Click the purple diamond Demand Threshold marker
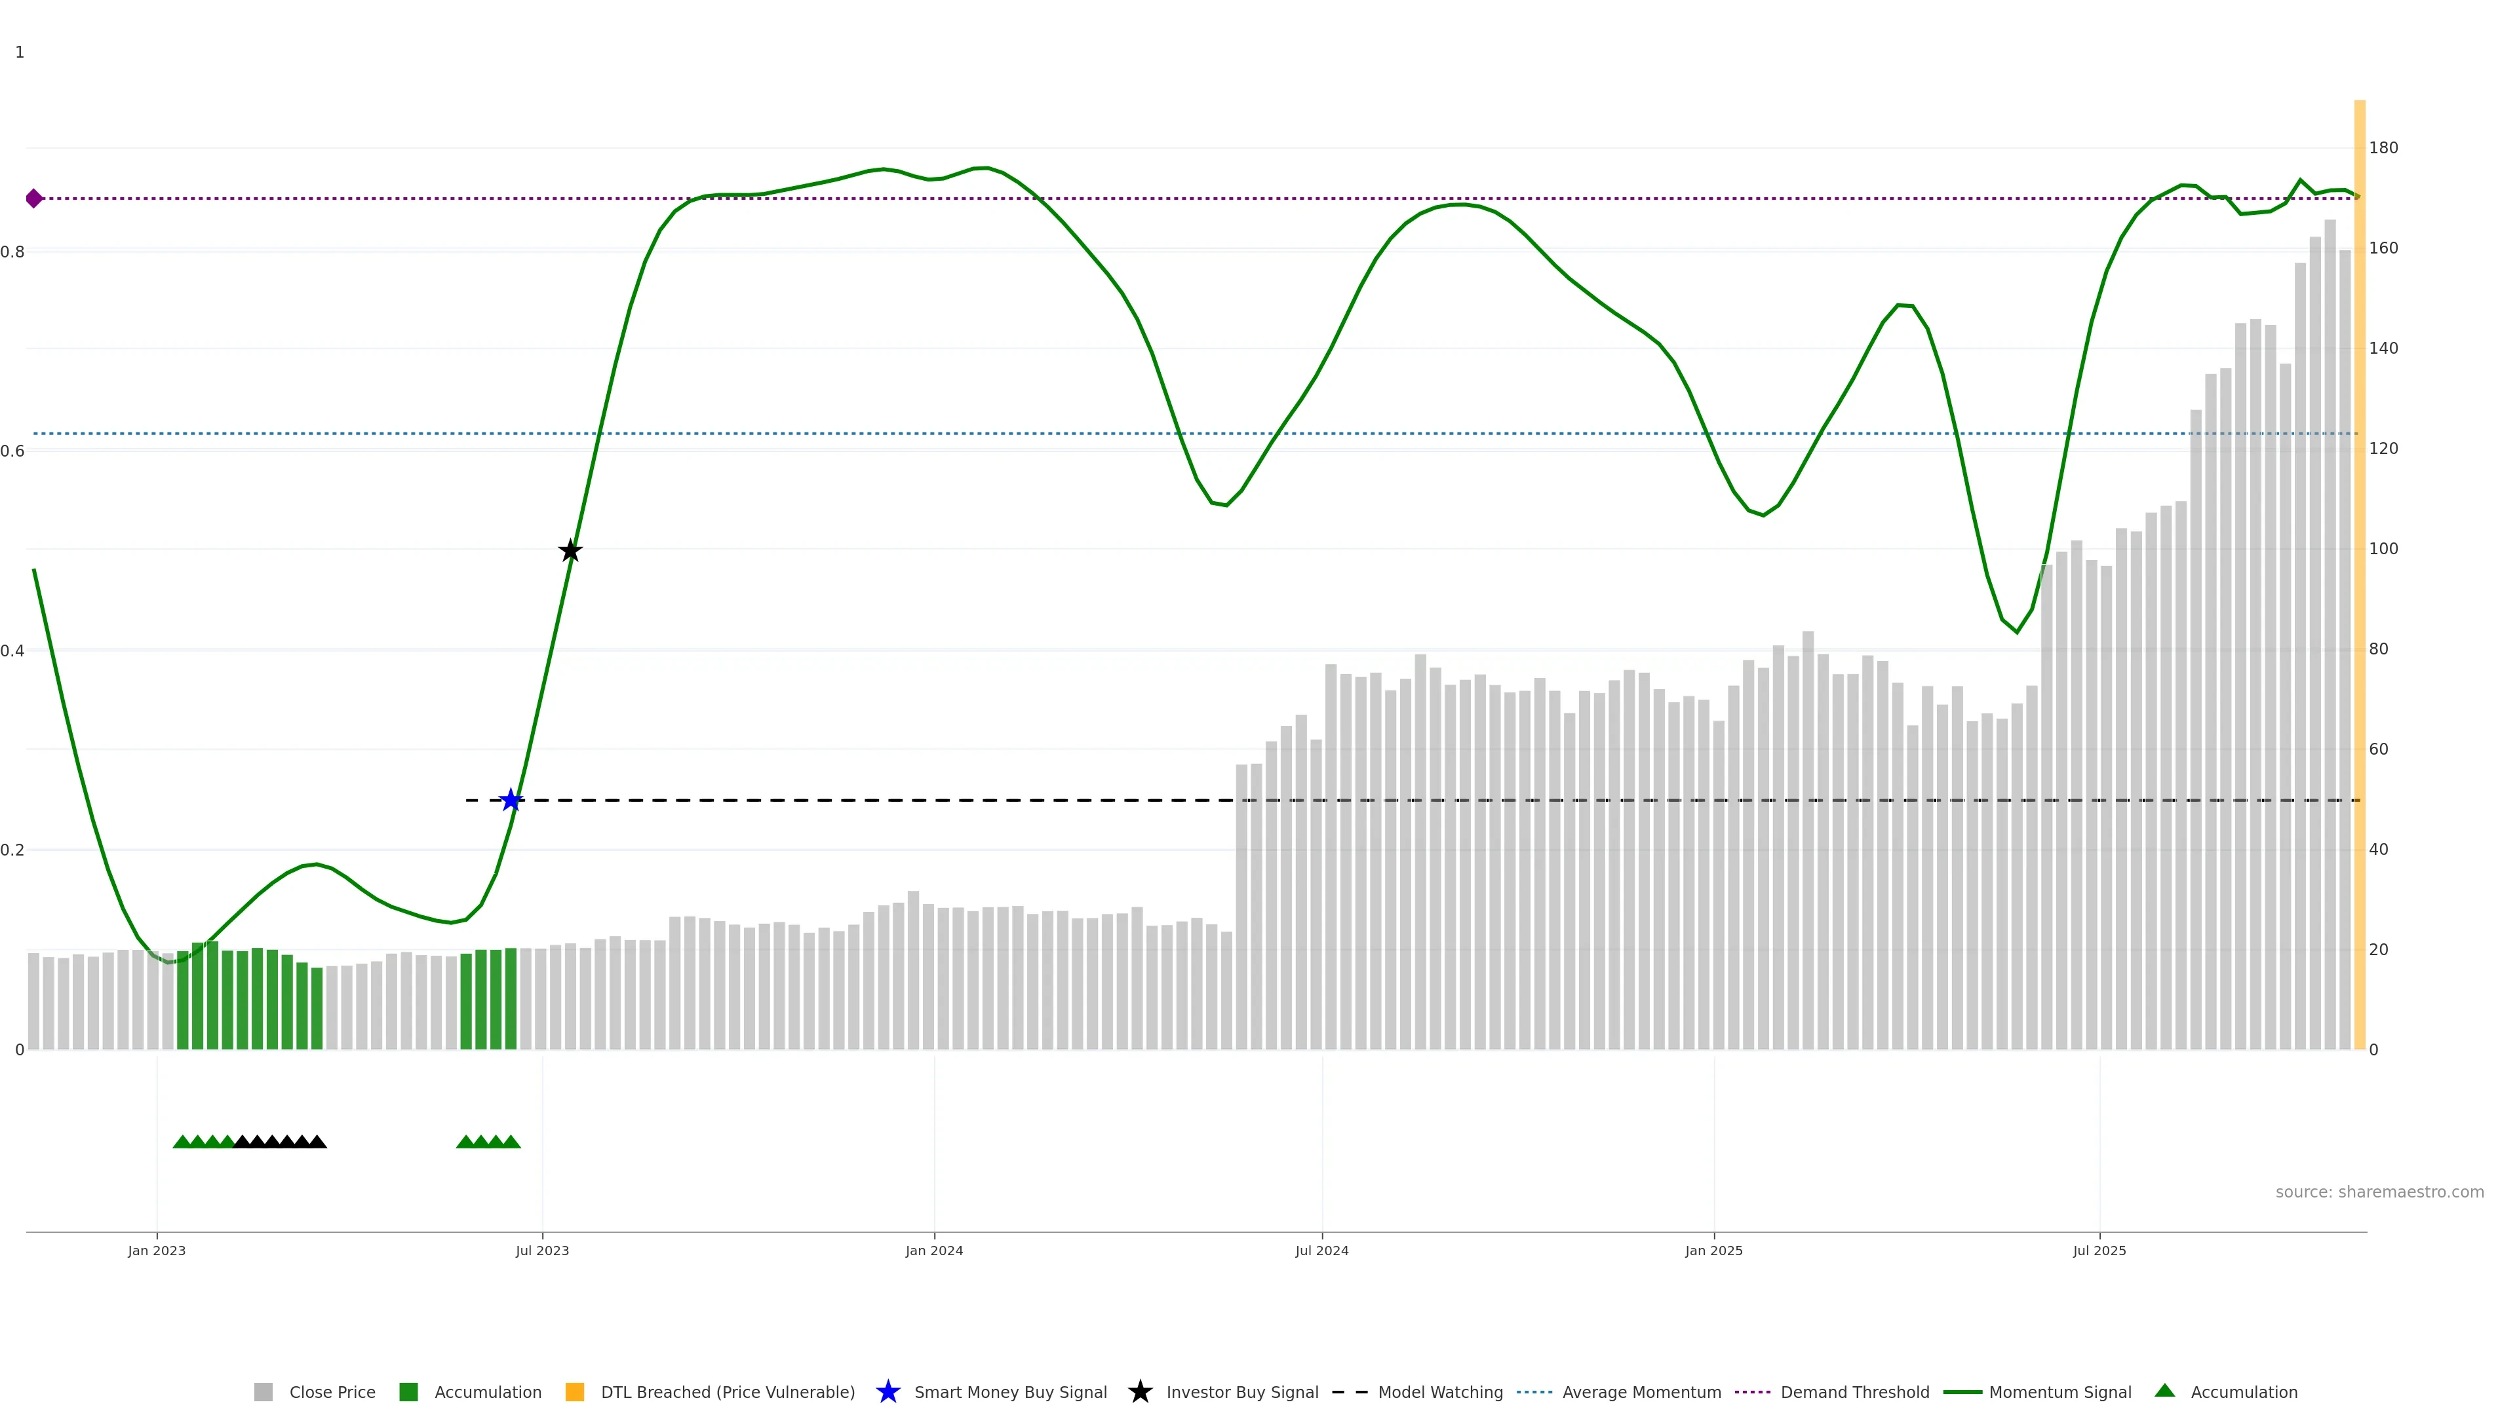 coord(34,198)
